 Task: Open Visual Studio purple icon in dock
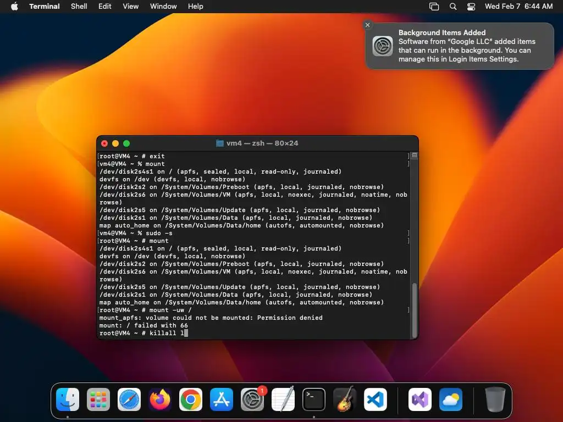pos(420,399)
